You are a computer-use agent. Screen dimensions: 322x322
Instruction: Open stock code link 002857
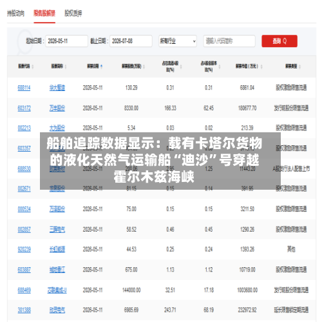coord(24,229)
